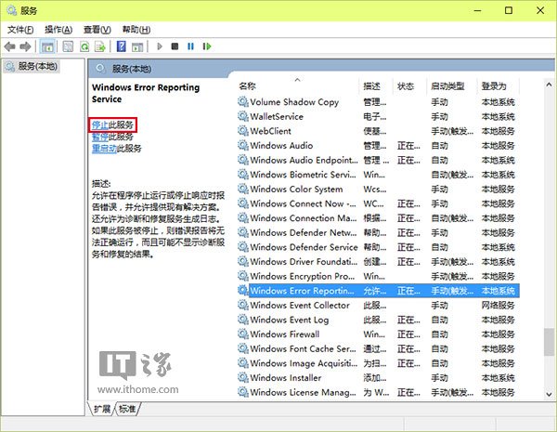
Task: Click the 重启动 service link
Action: [x=104, y=149]
